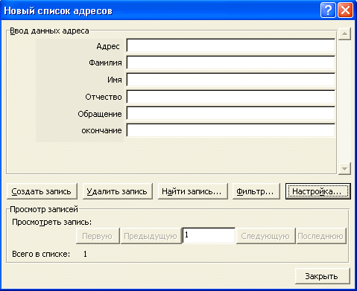The height and width of the screenshot is (291, 357).
Task: Click Удалить запись button
Action: tap(117, 191)
